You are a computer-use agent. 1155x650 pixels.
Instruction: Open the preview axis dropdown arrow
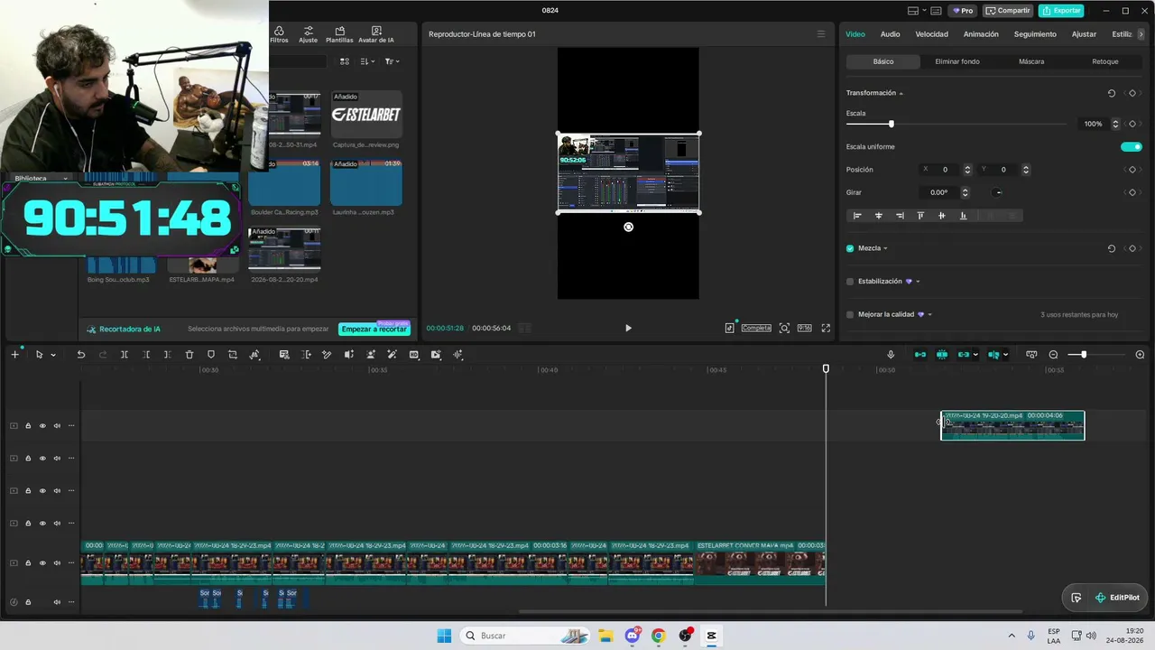point(1005,356)
